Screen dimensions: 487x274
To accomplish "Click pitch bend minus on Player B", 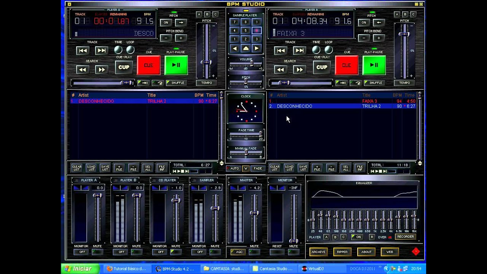I will 364,38.
